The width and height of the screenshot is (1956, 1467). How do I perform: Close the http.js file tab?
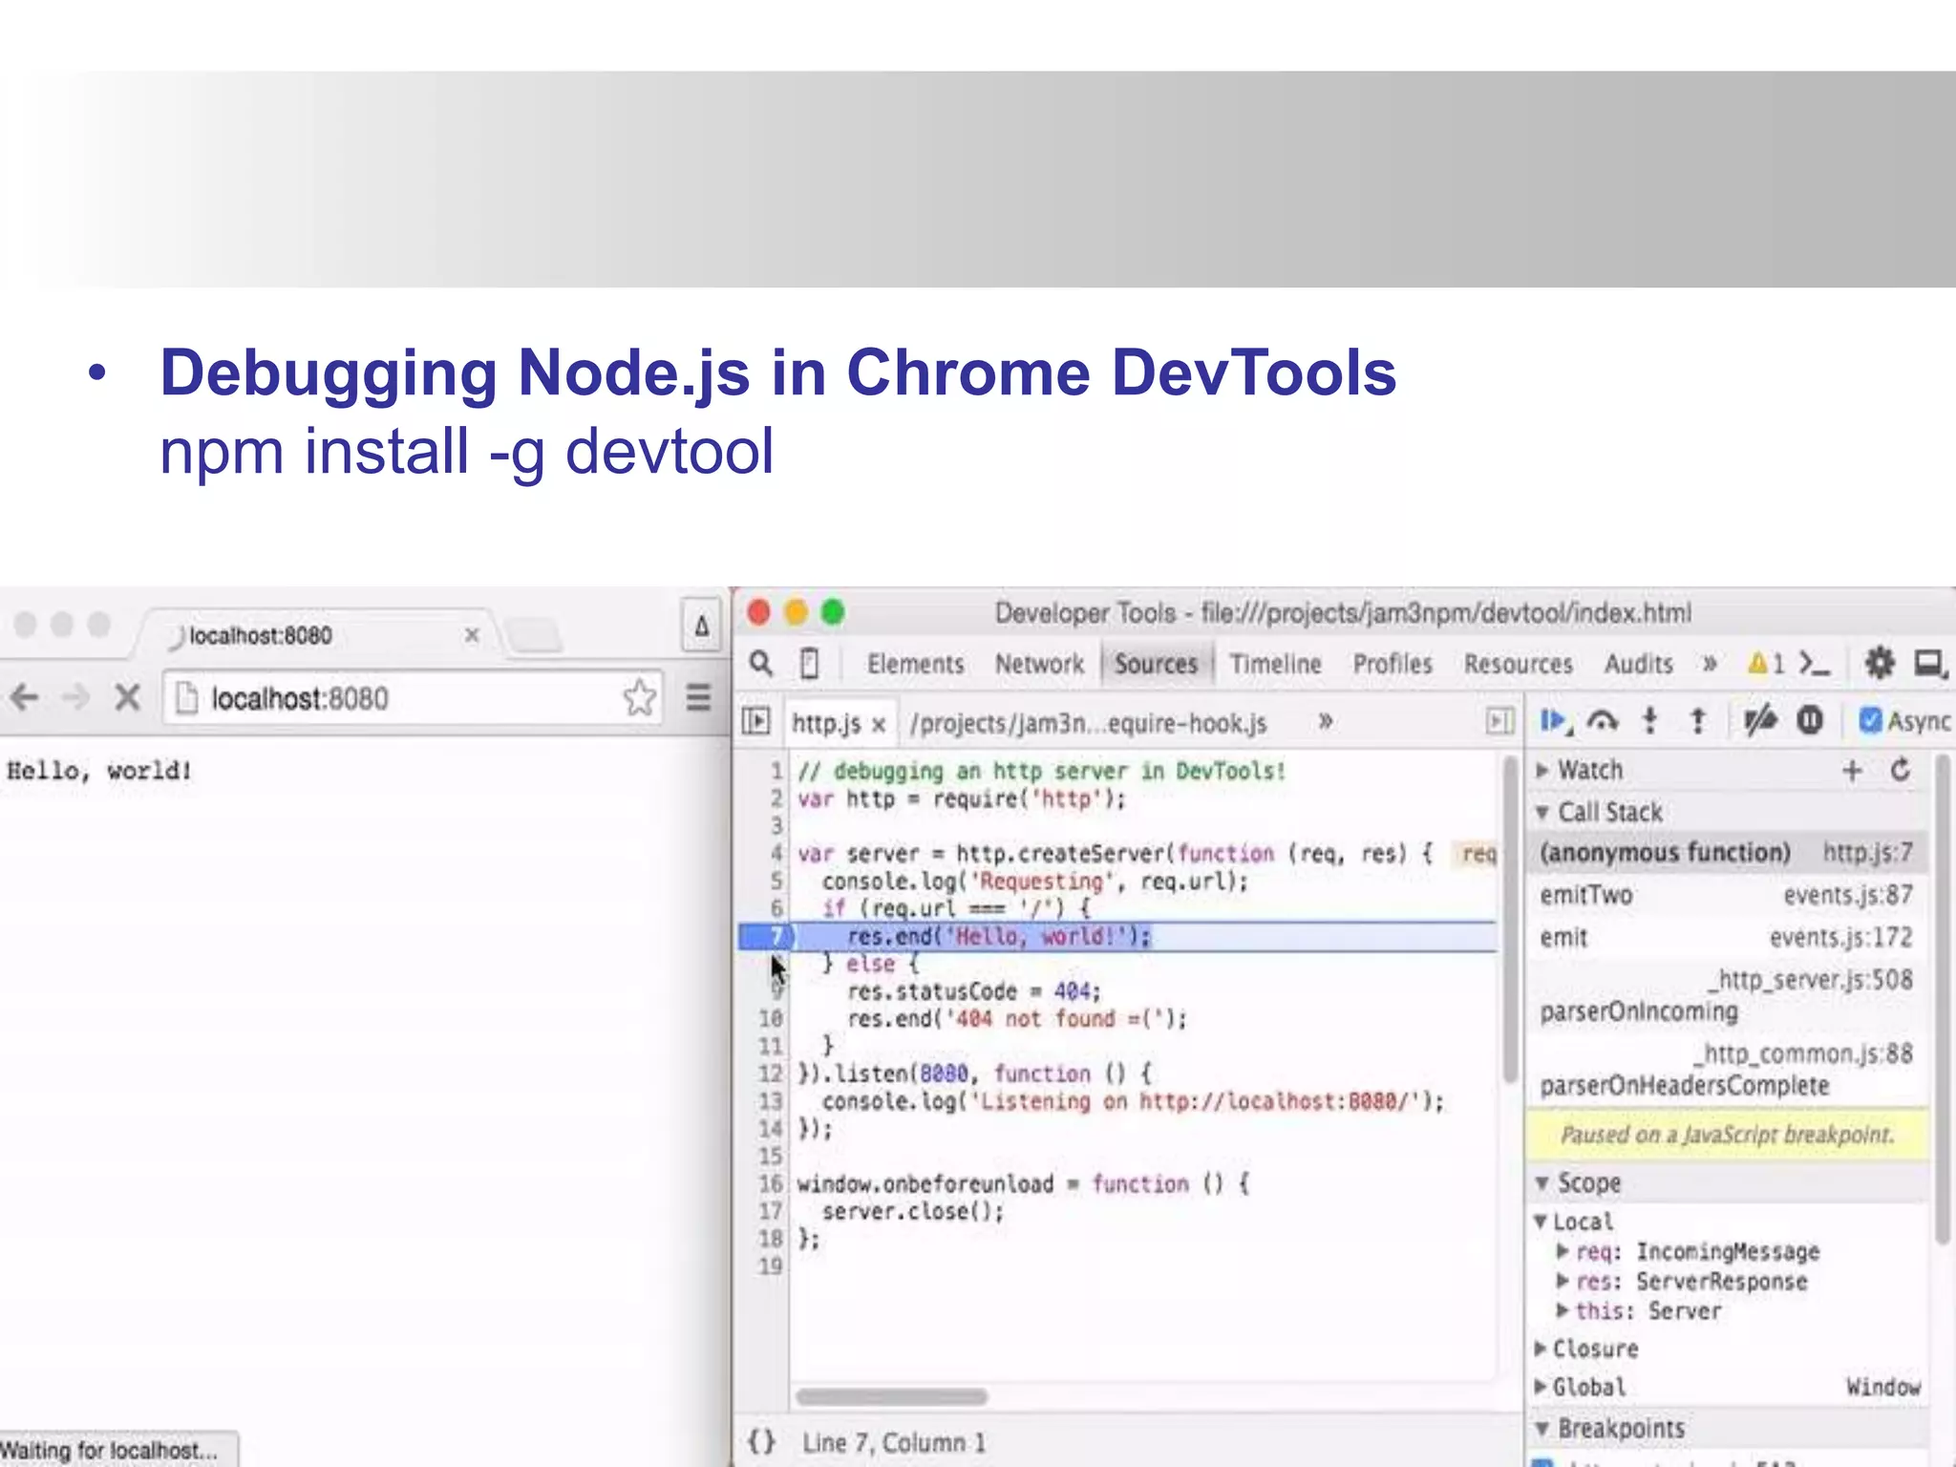879,725
